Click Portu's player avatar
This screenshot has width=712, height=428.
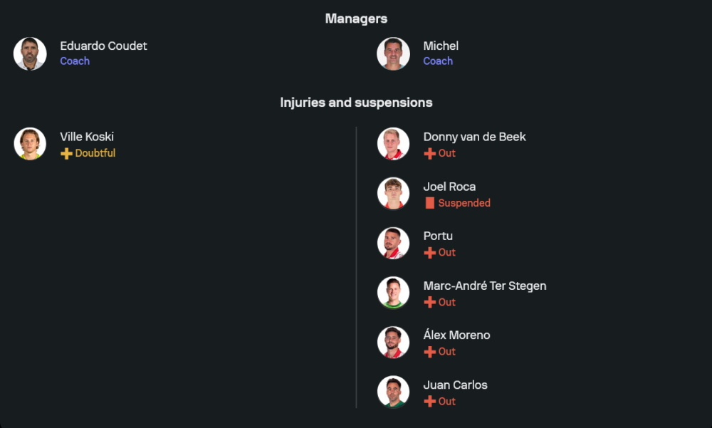393,243
